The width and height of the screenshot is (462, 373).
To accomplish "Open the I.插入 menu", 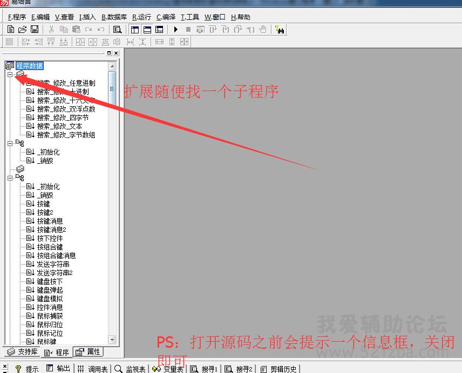I will [x=87, y=17].
